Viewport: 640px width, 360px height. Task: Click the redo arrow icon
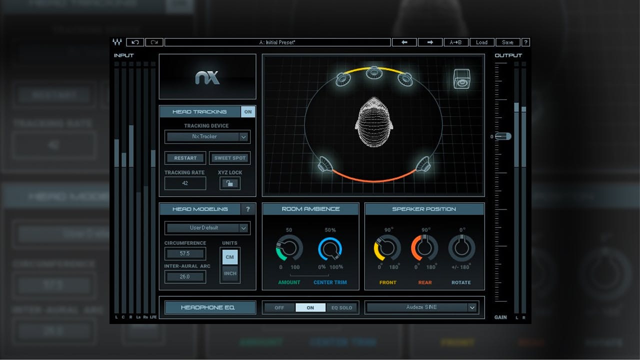click(154, 42)
